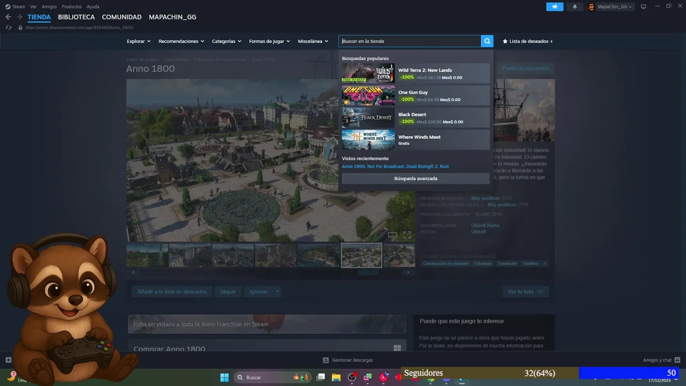Click the Construcción de ciudades tag
The width and height of the screenshot is (686, 386).
tap(446, 263)
